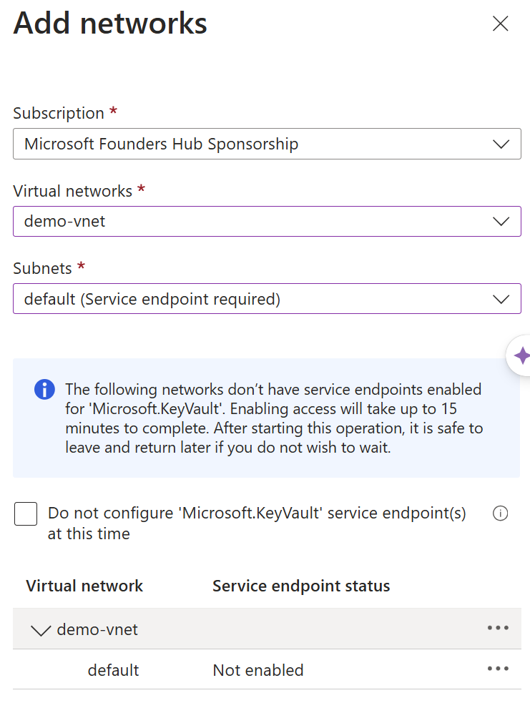This screenshot has width=530, height=708.
Task: Click the Subscription dropdown chevron arrow
Action: click(501, 144)
